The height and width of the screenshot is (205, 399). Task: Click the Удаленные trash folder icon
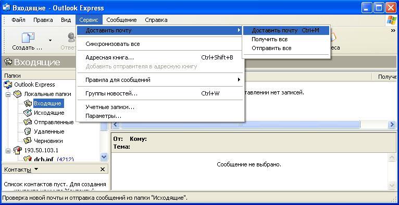28,131
